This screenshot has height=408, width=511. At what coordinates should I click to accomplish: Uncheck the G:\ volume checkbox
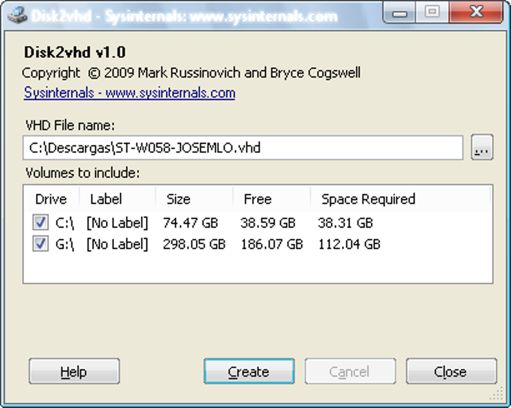41,243
